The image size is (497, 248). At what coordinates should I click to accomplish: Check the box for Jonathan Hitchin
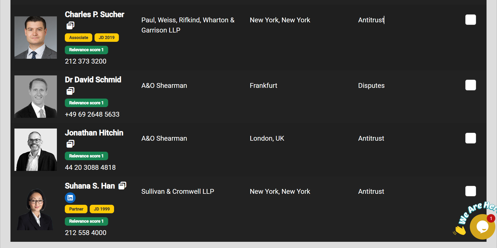(x=471, y=138)
